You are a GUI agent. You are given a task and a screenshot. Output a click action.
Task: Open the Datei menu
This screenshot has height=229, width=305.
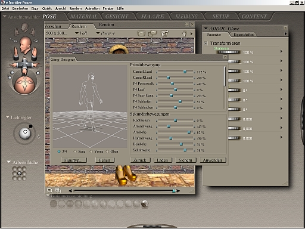(5, 8)
